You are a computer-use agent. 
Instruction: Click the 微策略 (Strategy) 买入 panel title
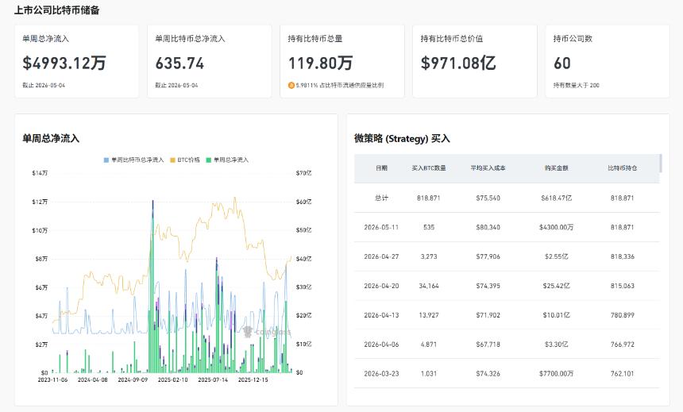[402, 138]
